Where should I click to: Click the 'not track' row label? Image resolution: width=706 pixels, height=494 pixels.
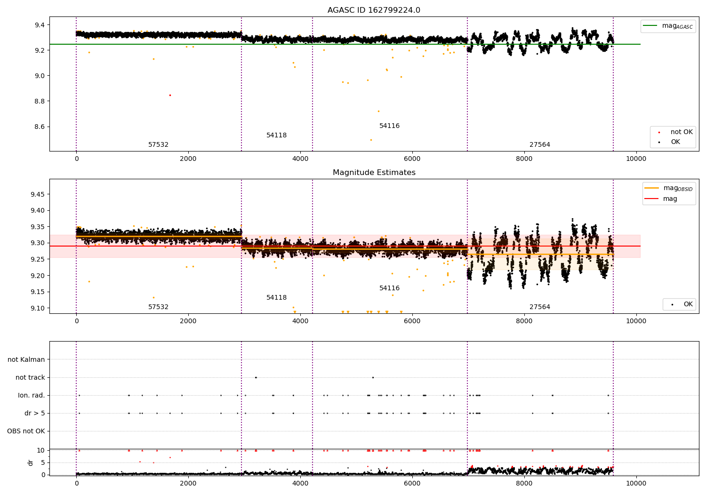(x=30, y=377)
